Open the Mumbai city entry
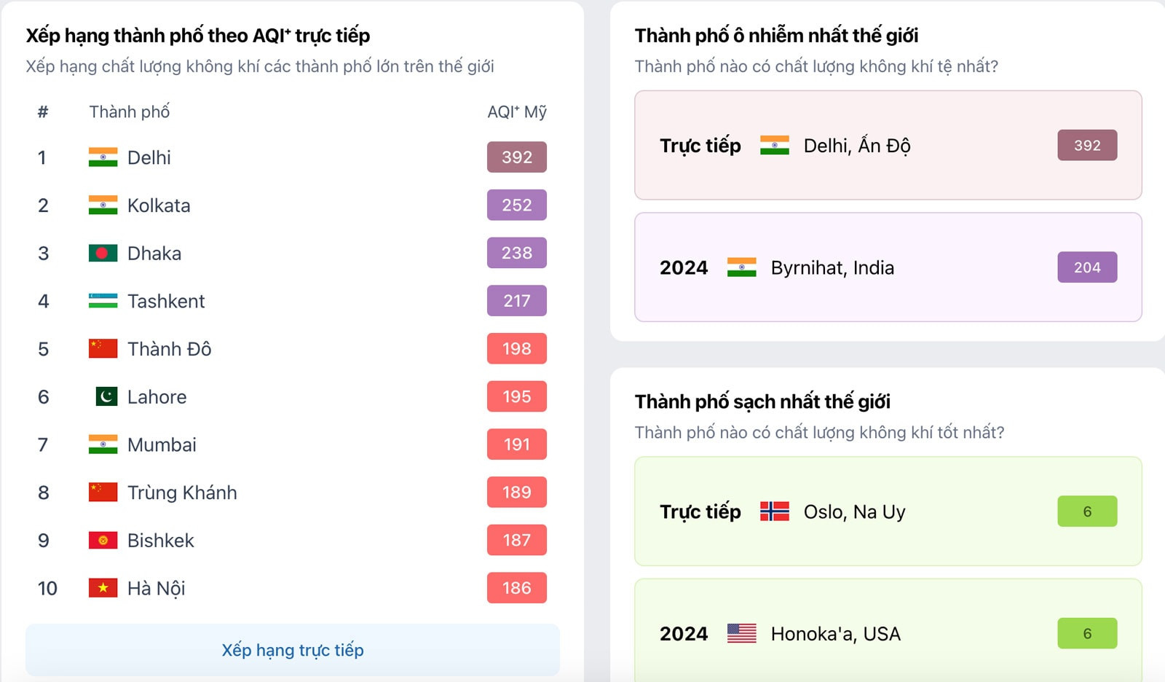Viewport: 1165px width, 682px height. (x=162, y=444)
